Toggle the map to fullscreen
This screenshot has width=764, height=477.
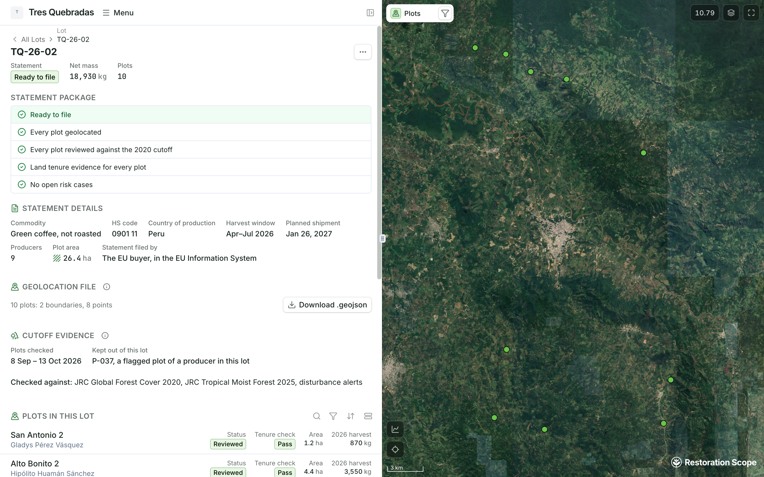751,13
